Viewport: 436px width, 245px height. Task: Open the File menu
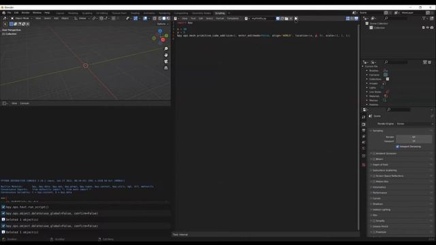9,13
